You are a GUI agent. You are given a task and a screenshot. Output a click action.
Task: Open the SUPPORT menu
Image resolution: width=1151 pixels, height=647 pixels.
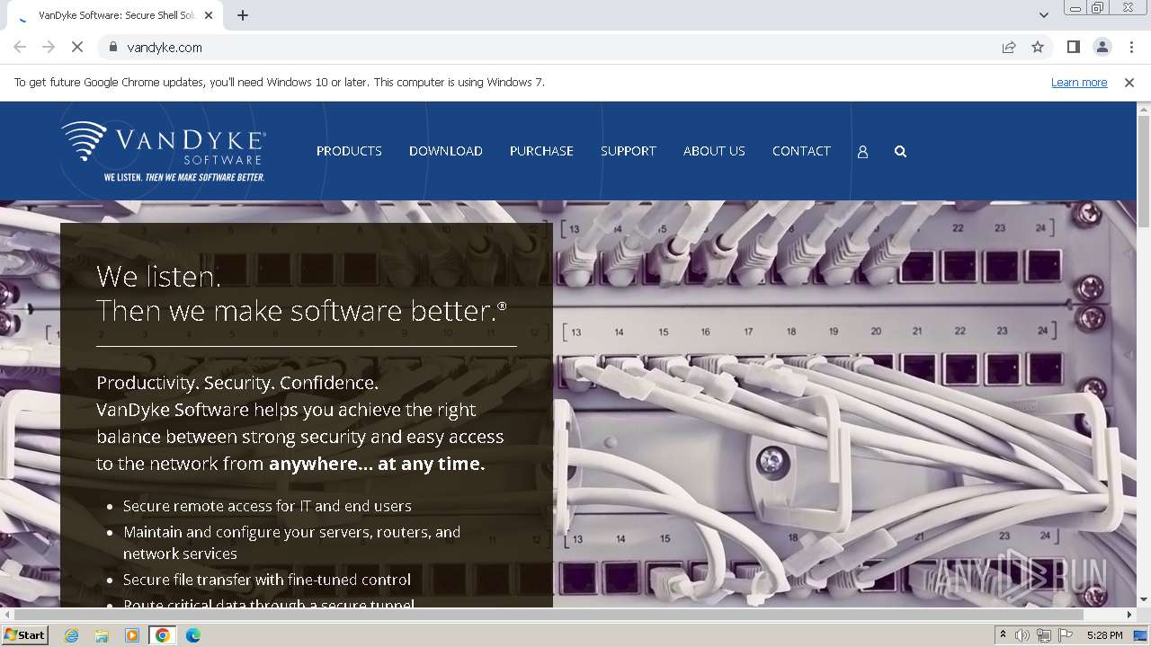(x=629, y=151)
